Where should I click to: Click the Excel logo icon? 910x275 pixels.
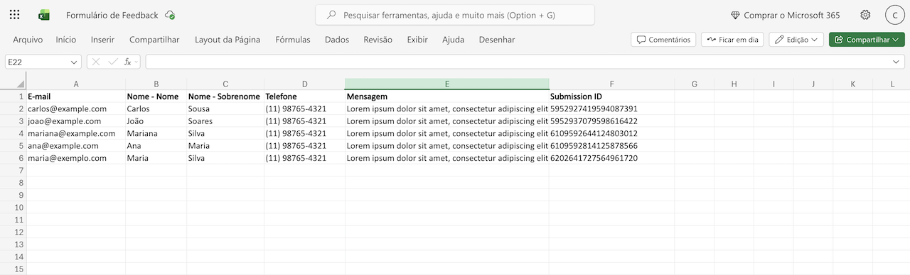click(44, 15)
